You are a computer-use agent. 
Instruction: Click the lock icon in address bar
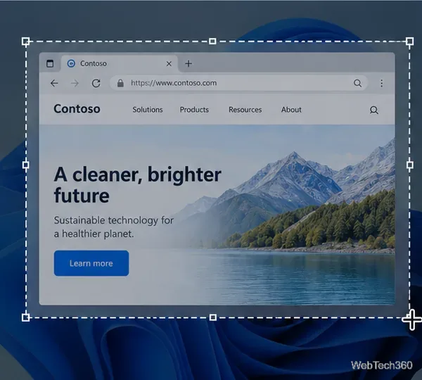[120, 83]
